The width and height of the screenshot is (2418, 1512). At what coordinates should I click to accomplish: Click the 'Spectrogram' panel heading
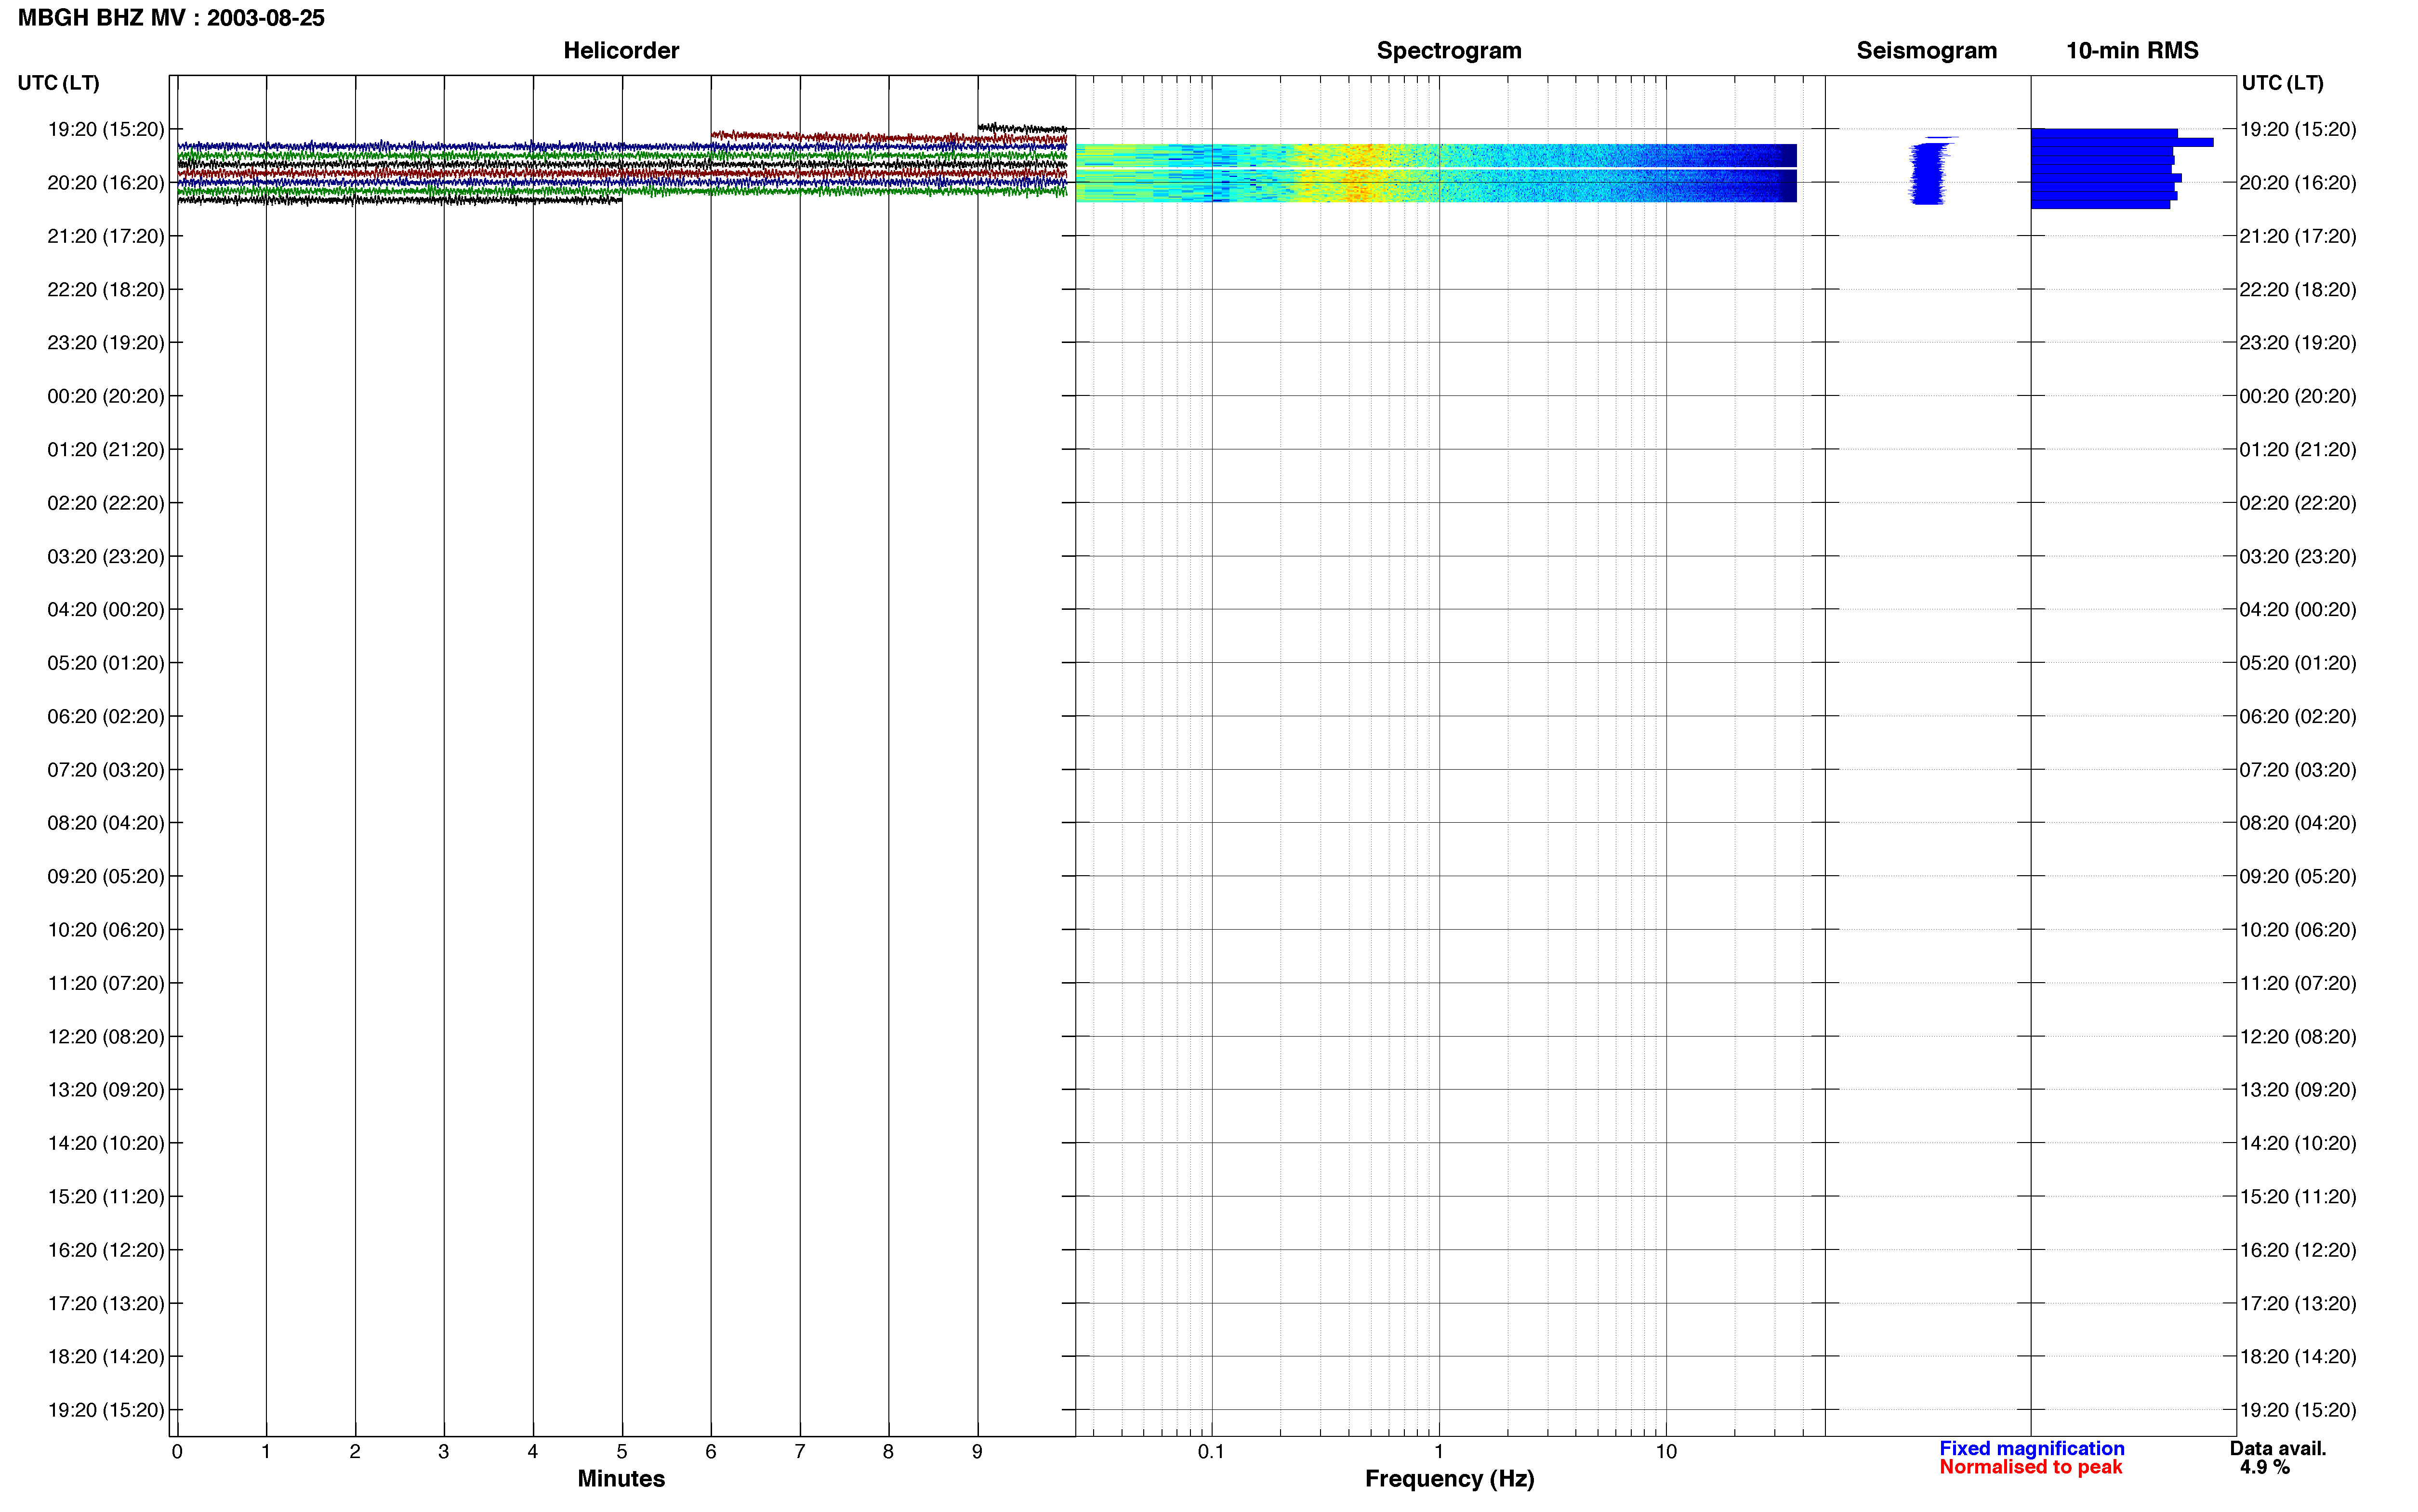1449,51
